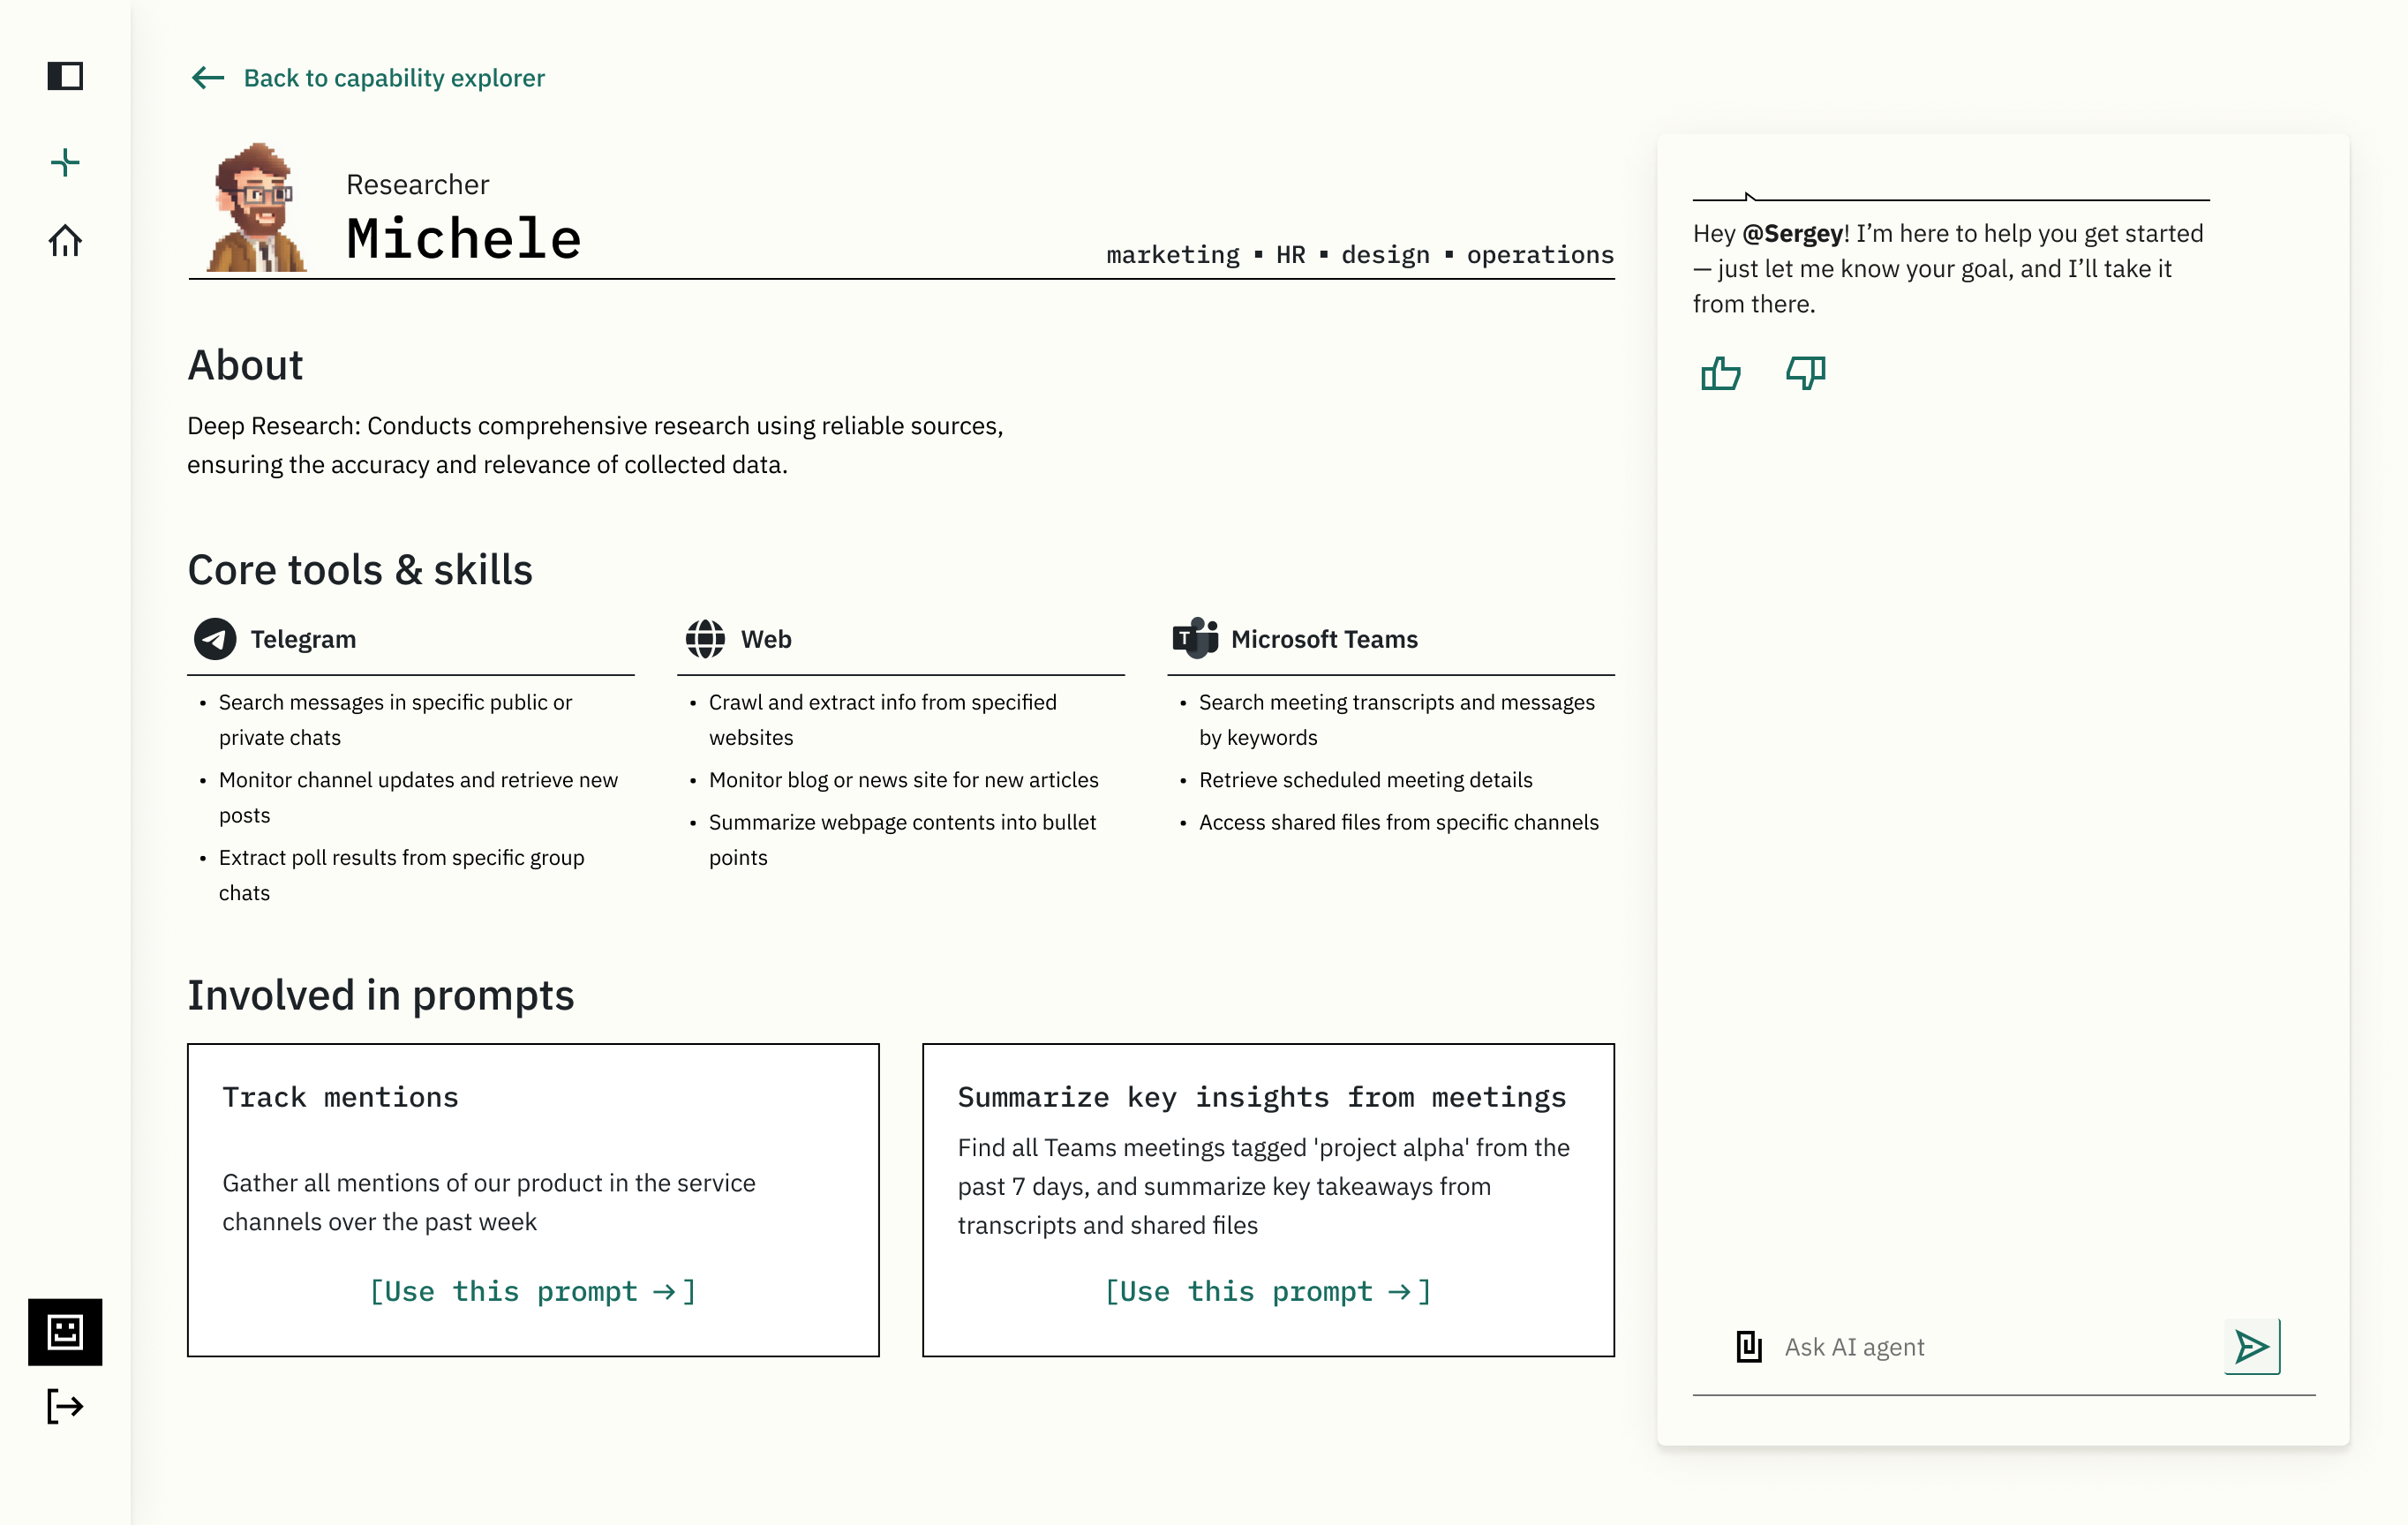Click the HR tag
Viewport: 2408px width, 1525px height.
pyautogui.click(x=1291, y=255)
